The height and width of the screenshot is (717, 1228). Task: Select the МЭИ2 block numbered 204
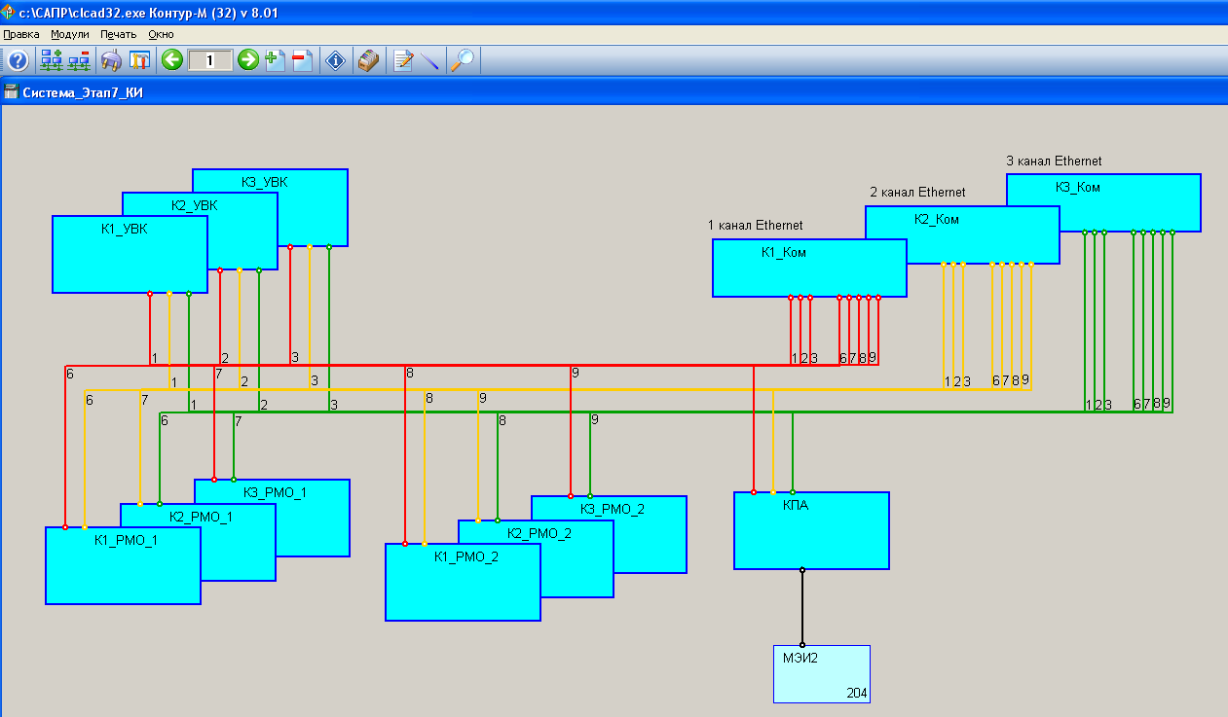pos(822,674)
